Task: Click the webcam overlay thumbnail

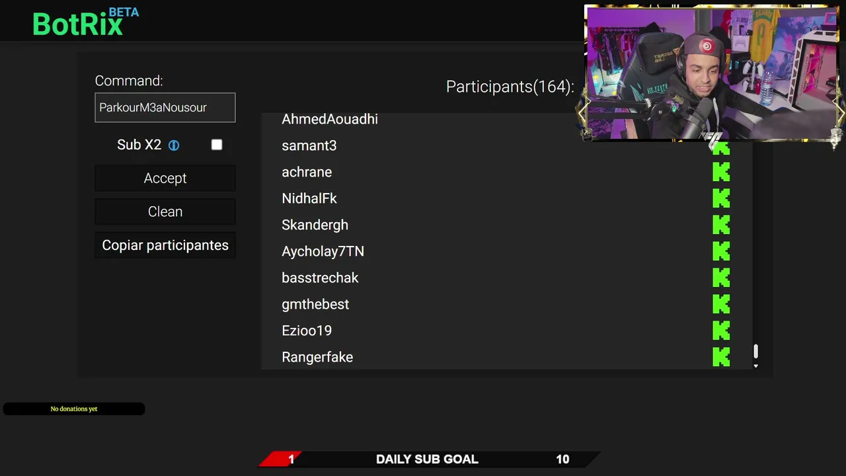Action: (711, 73)
